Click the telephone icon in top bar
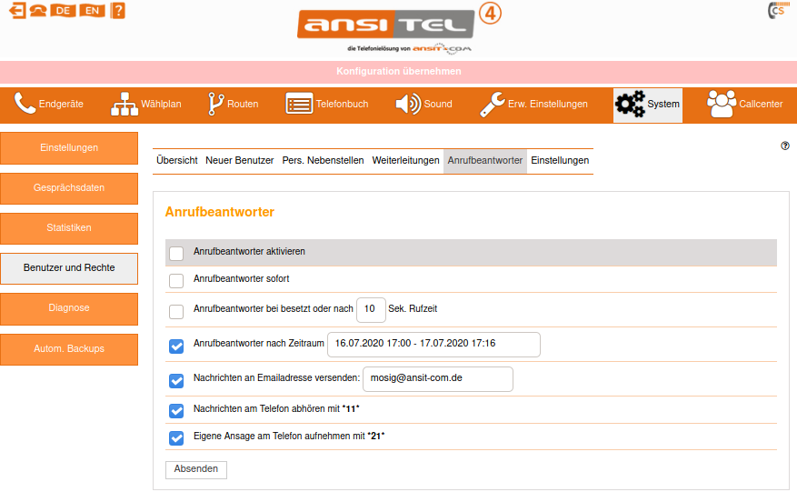Screen dimensions: 797x502 (x=39, y=11)
